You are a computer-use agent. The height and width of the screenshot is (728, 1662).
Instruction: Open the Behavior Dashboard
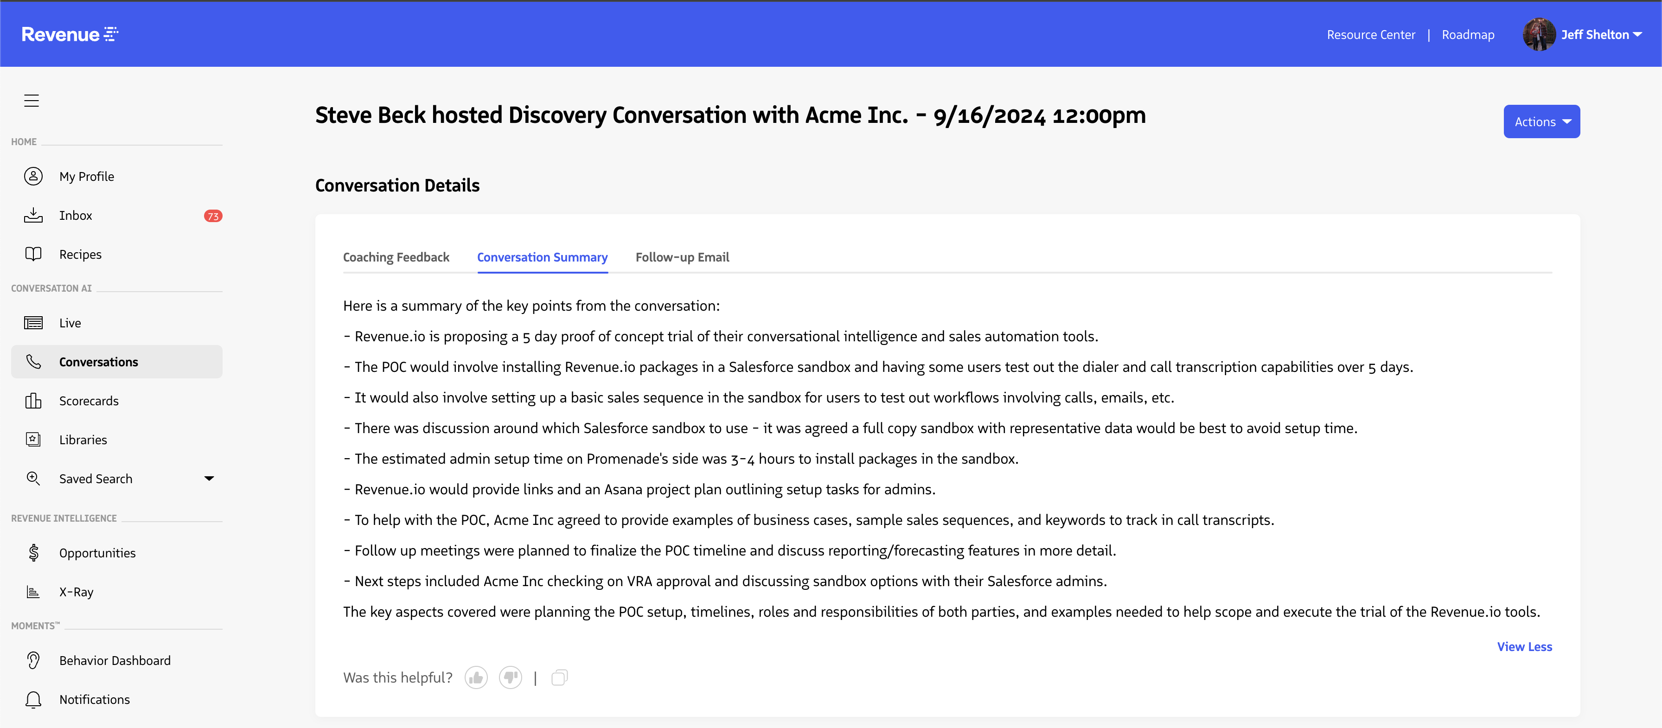point(114,660)
